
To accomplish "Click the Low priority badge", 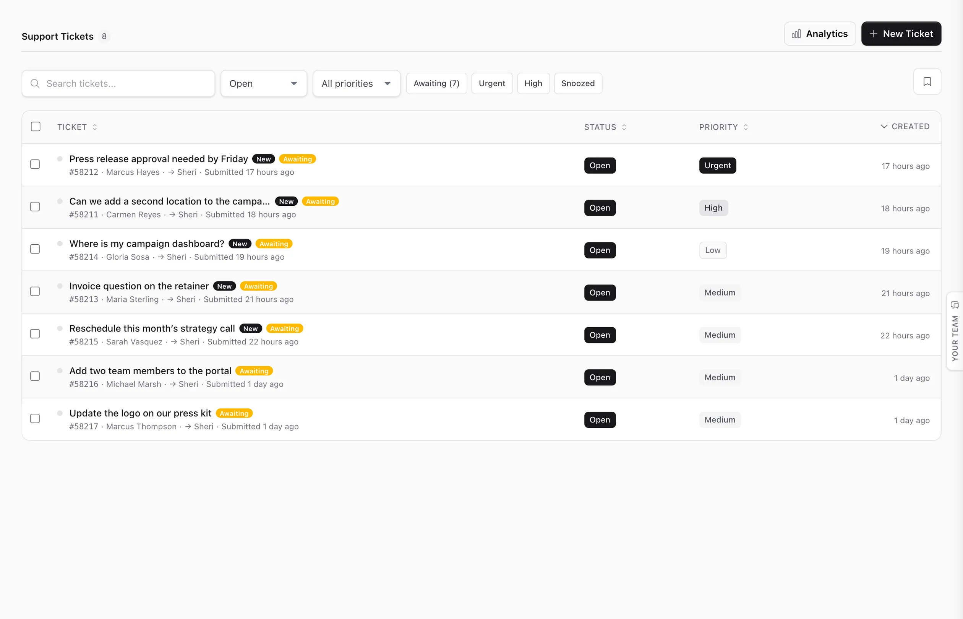I will [x=713, y=250].
